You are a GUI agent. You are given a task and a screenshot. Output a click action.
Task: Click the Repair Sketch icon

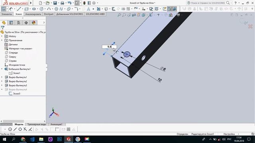point(151,9)
